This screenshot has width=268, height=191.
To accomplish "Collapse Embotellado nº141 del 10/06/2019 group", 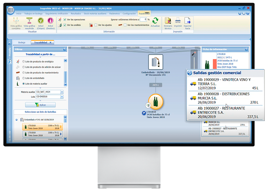I will 17,120.
